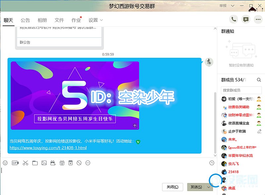Open the 文件 tab
The image size is (265, 195).
[59, 20]
